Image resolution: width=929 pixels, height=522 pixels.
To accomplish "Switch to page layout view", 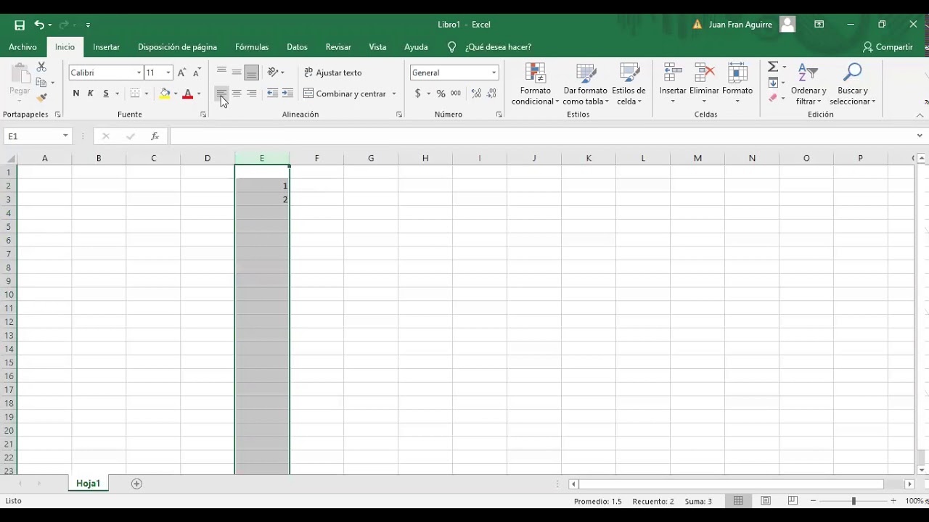I will pos(766,501).
